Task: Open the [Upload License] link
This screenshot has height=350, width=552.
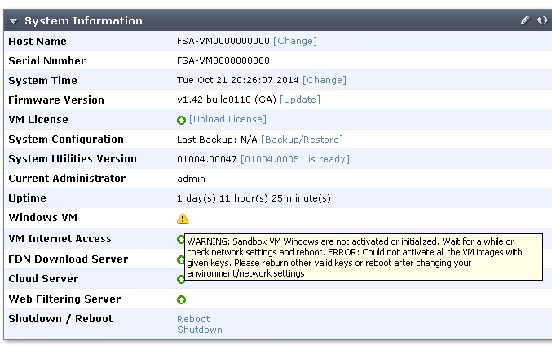Action: [x=227, y=119]
